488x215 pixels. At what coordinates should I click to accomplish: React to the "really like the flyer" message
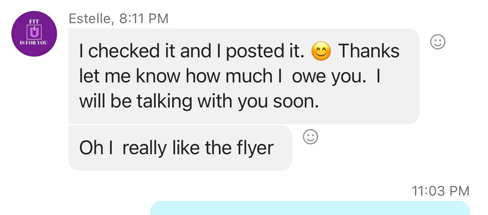pos(311,137)
